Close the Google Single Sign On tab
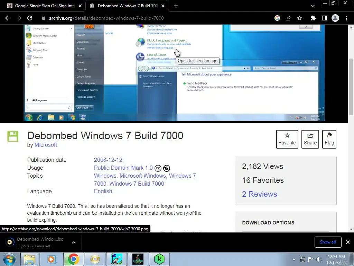 tap(80, 6)
